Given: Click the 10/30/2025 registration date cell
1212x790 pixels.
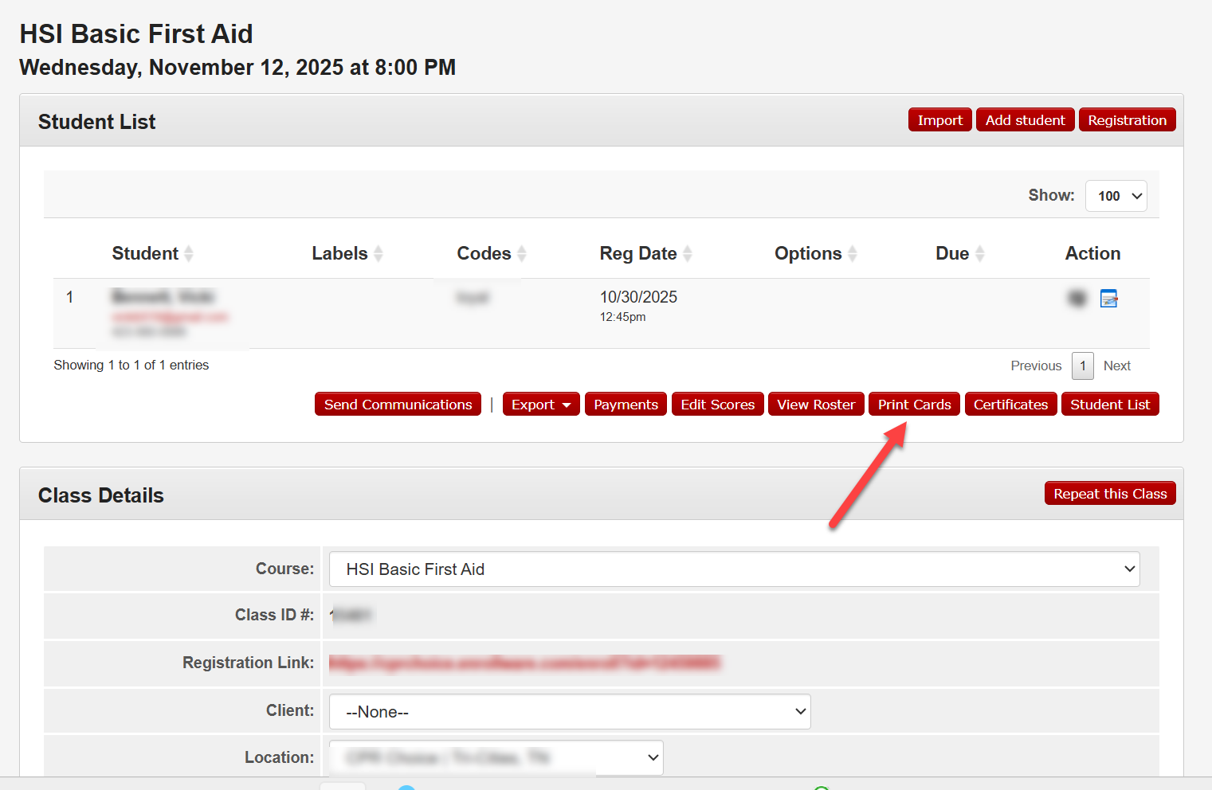Looking at the screenshot, I should click(638, 297).
